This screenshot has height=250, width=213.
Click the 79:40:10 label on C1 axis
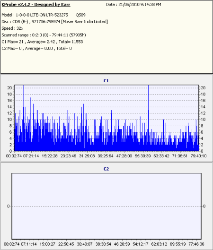click(x=199, y=156)
